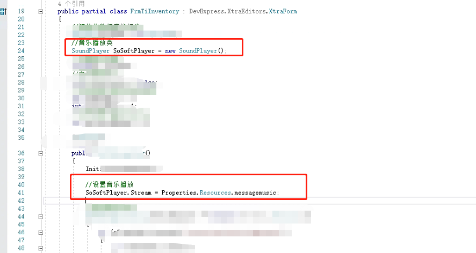Viewport: 476px width, 253px height.
Task: Collapse the FrmTiInventory class outlining block
Action: [x=41, y=11]
